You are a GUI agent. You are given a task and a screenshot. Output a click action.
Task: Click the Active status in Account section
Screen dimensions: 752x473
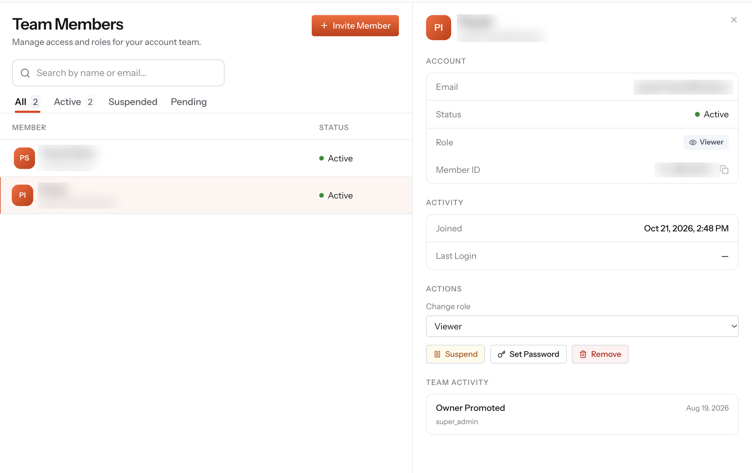tap(712, 114)
